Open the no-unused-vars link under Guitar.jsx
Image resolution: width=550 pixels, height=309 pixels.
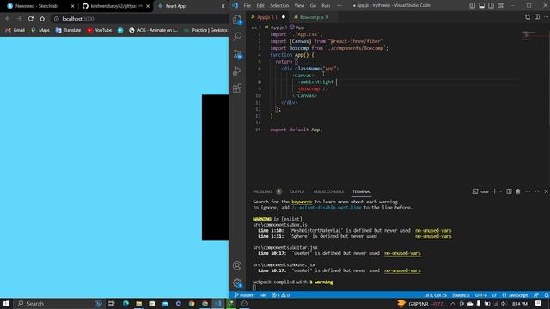[402, 253]
